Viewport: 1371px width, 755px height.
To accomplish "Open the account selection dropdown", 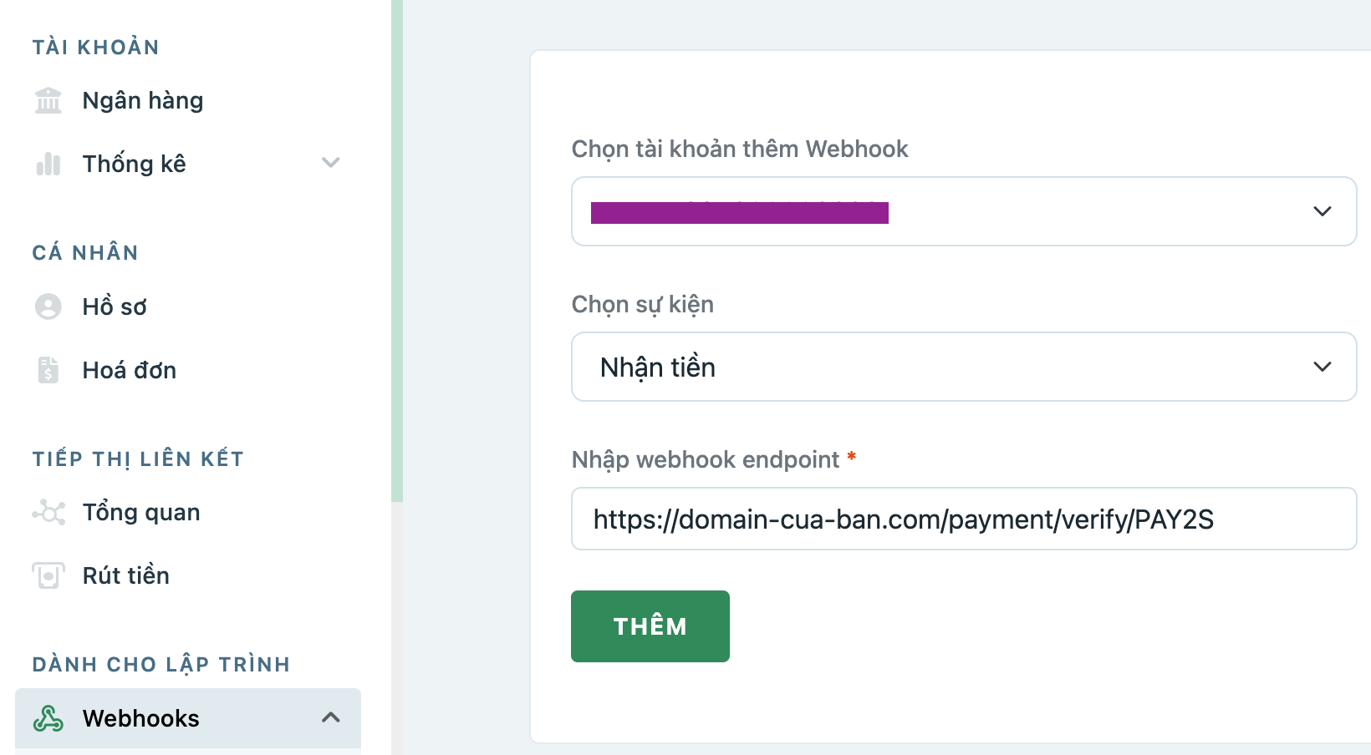I will click(x=963, y=211).
